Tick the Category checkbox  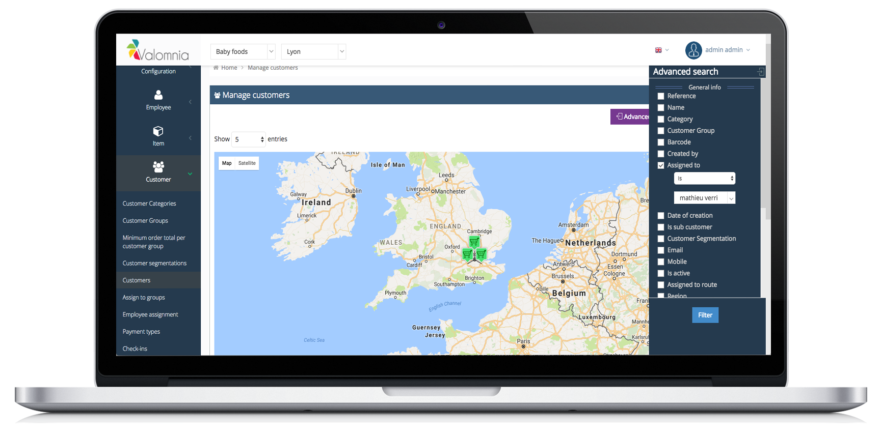pyautogui.click(x=661, y=119)
